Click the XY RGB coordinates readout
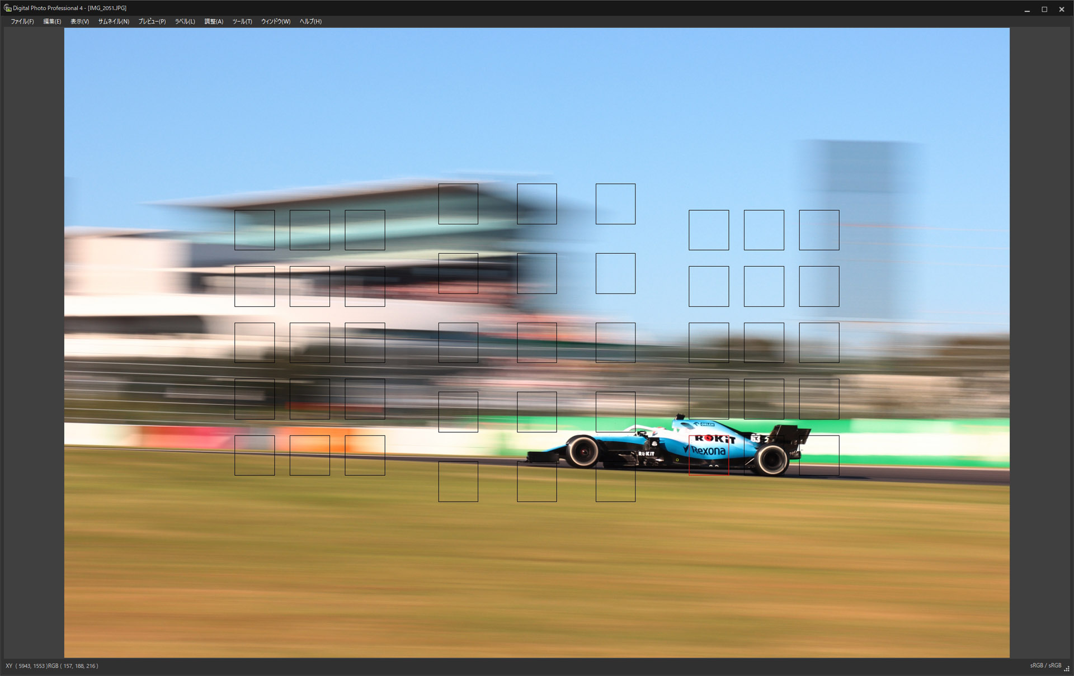 pyautogui.click(x=51, y=666)
